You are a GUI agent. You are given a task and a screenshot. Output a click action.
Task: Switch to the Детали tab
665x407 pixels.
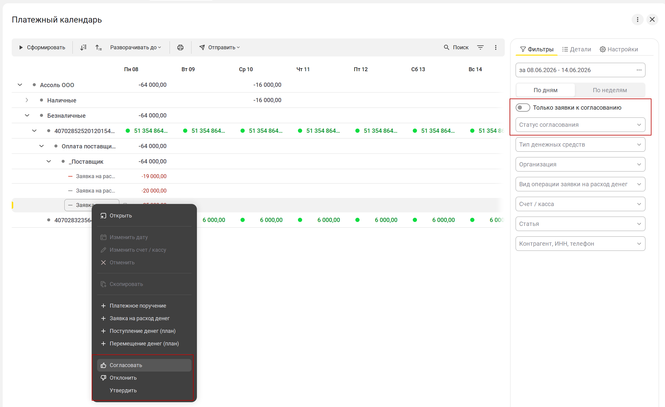tap(577, 49)
